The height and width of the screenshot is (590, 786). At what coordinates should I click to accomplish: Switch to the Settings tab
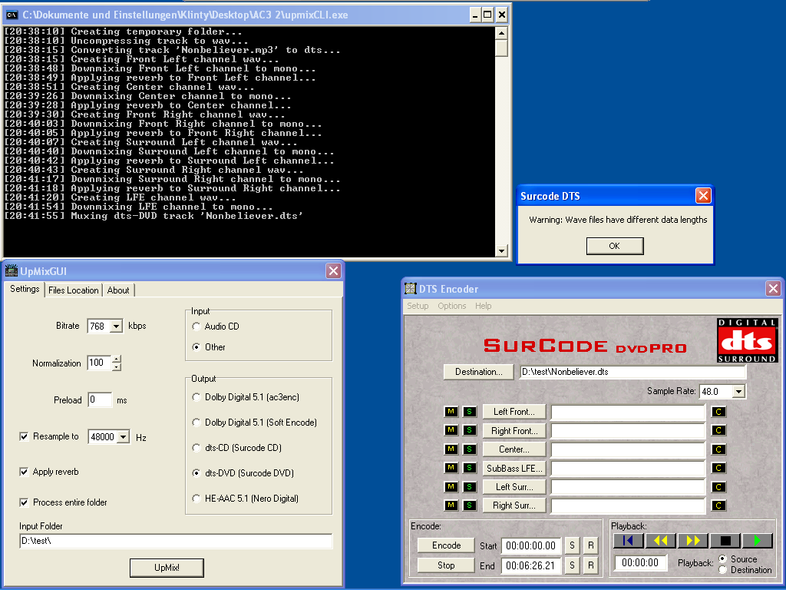(x=25, y=289)
